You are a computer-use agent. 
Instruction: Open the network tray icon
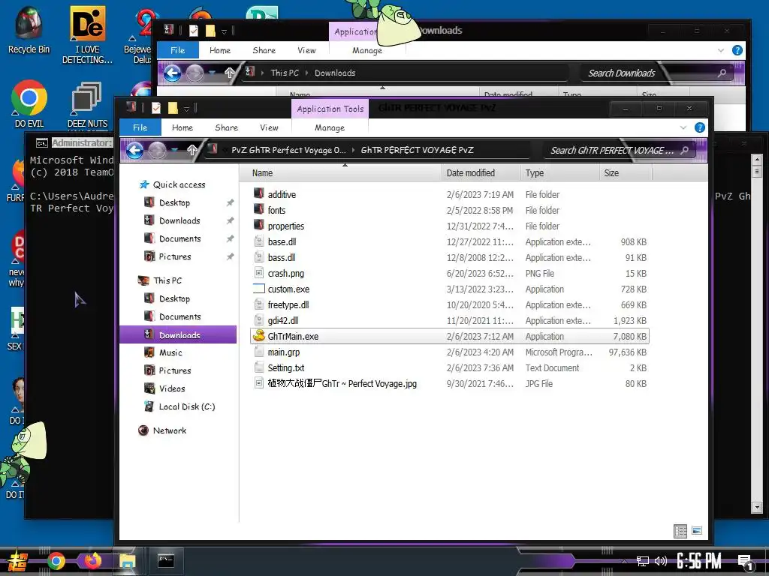point(643,561)
